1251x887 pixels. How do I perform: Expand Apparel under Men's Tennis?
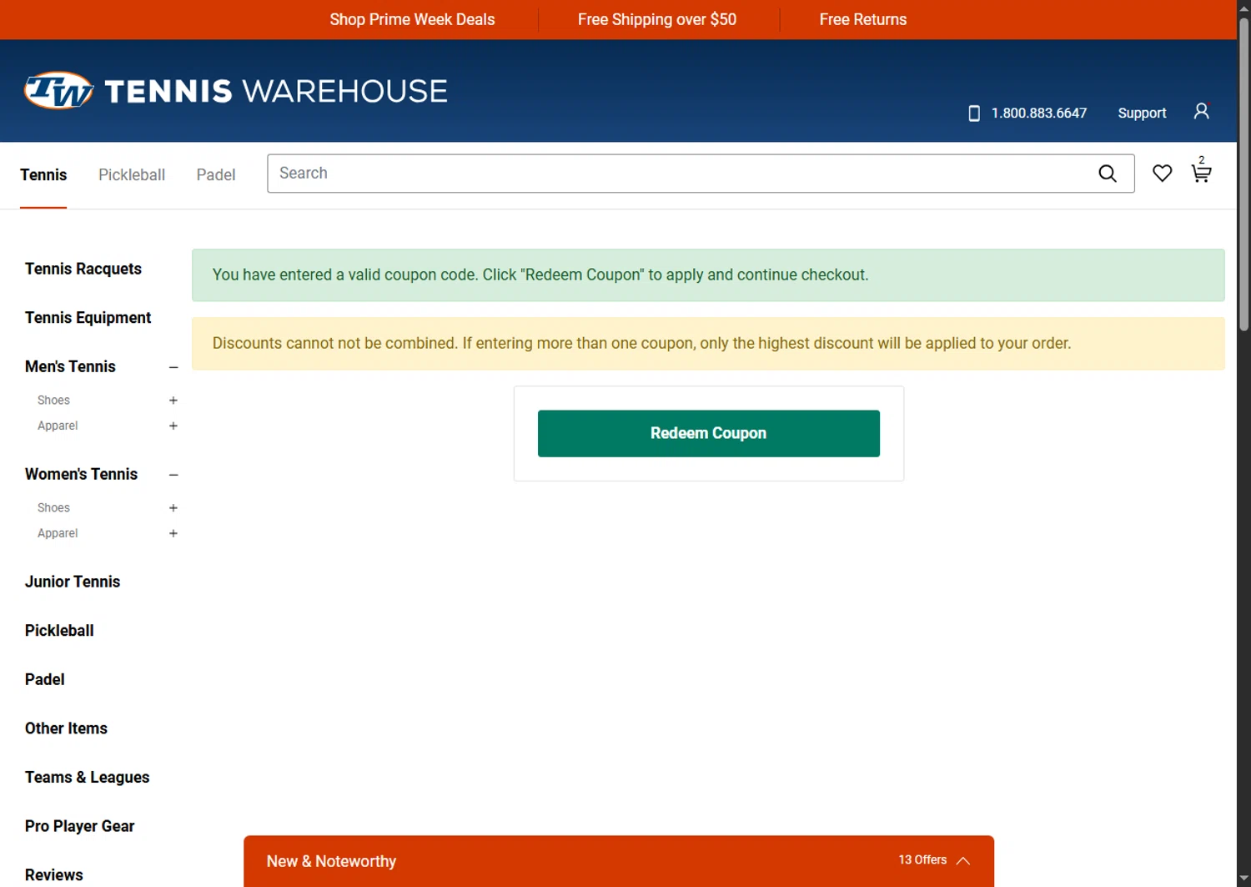(173, 426)
